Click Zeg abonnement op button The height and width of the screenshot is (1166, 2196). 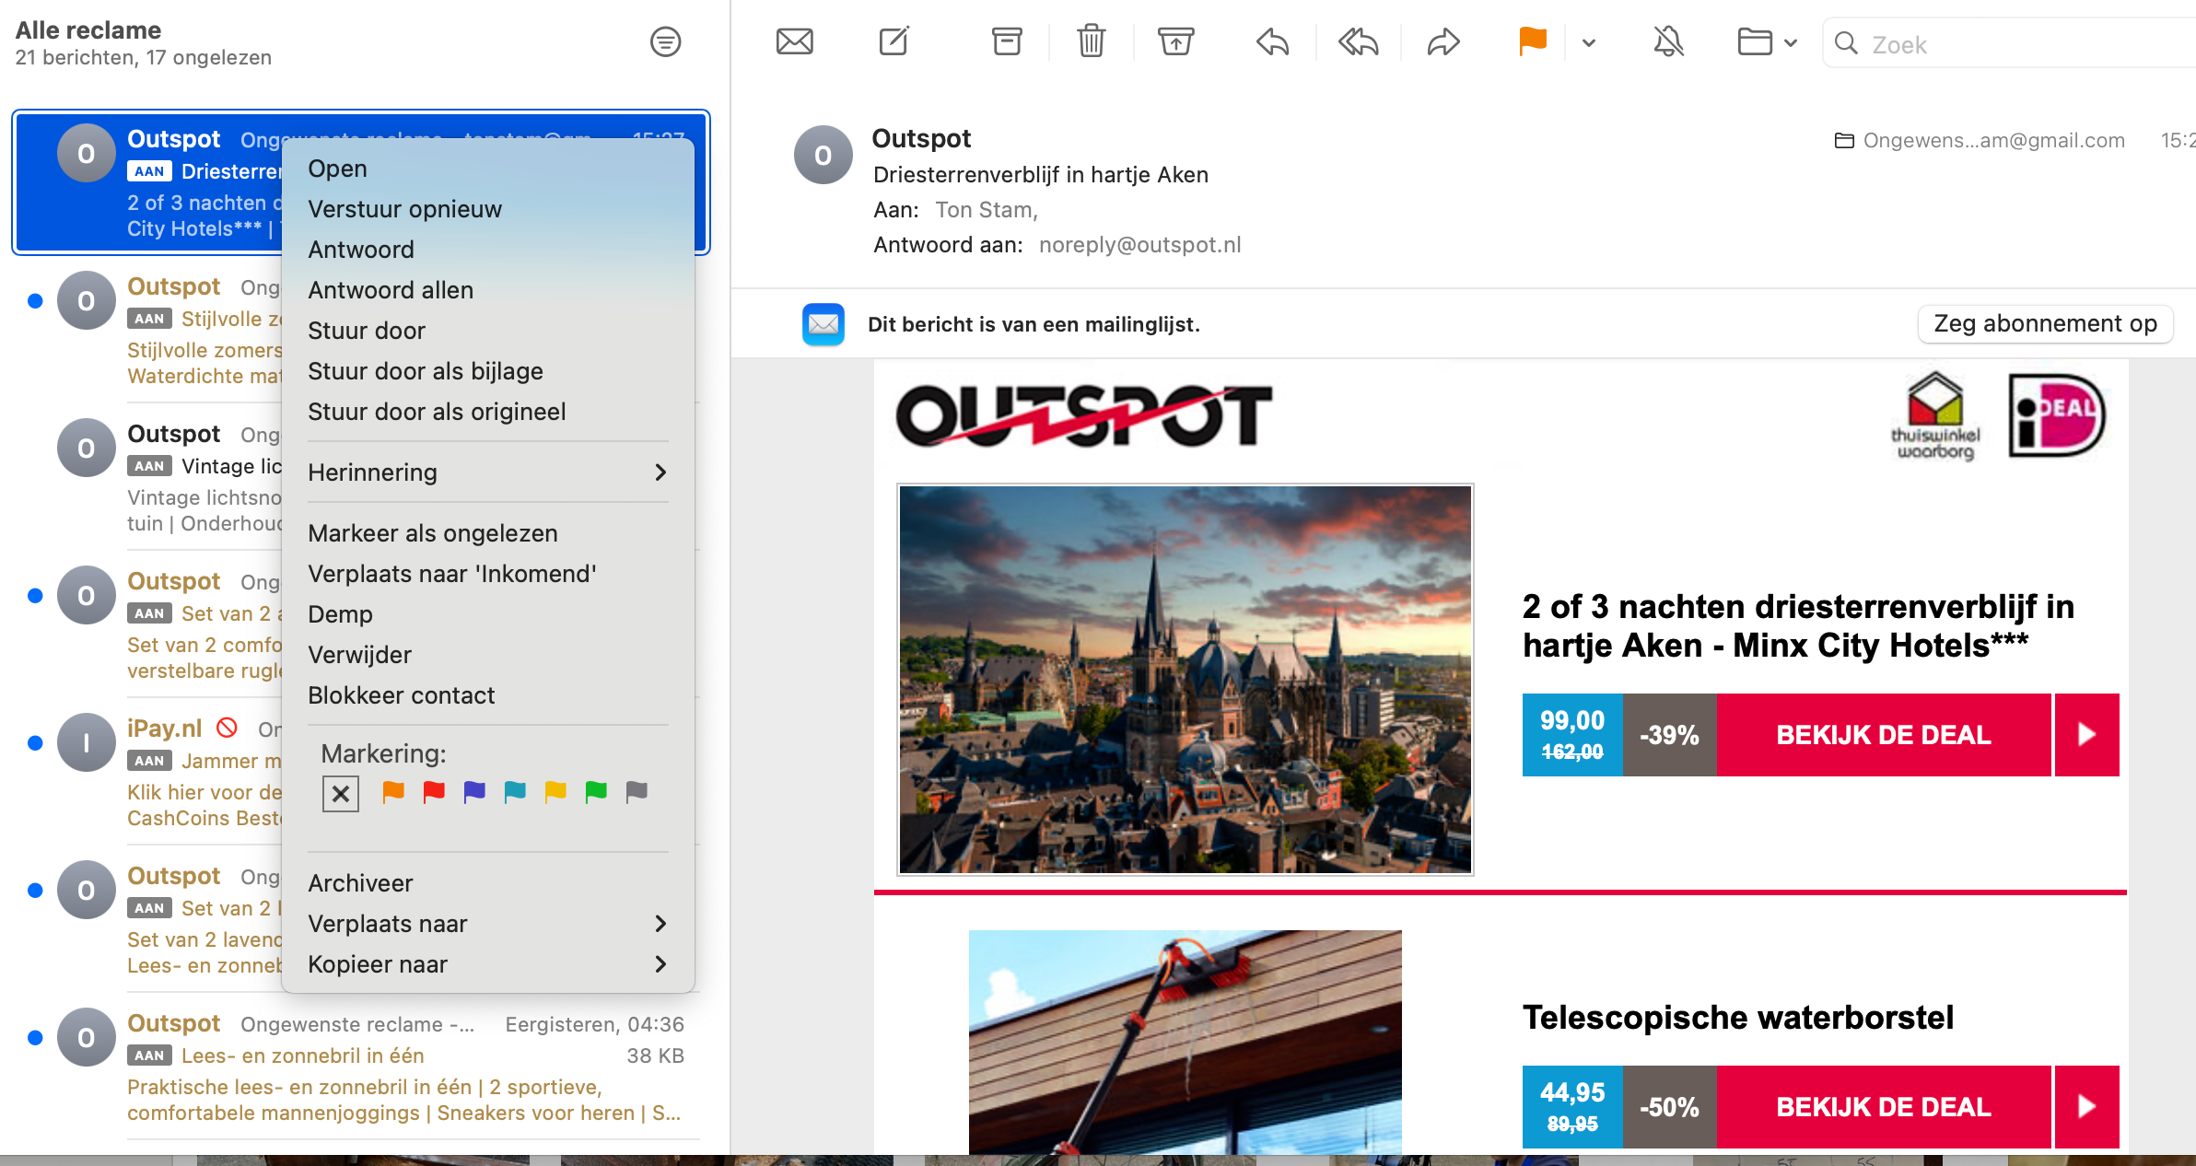[x=2045, y=324]
